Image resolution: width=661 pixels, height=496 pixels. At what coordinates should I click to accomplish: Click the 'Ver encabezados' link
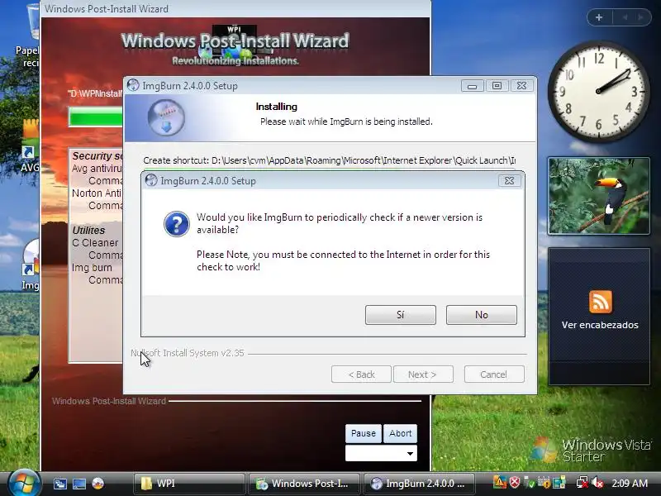[600, 325]
